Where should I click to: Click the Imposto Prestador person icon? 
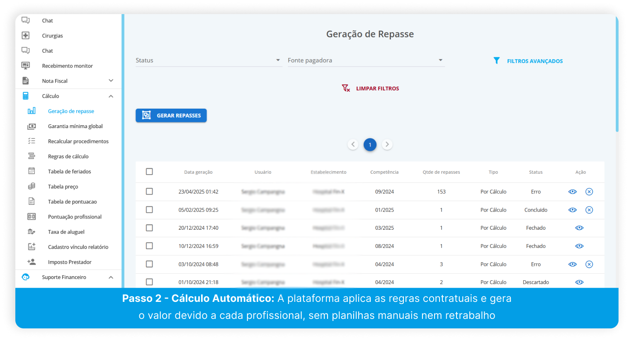point(32,262)
